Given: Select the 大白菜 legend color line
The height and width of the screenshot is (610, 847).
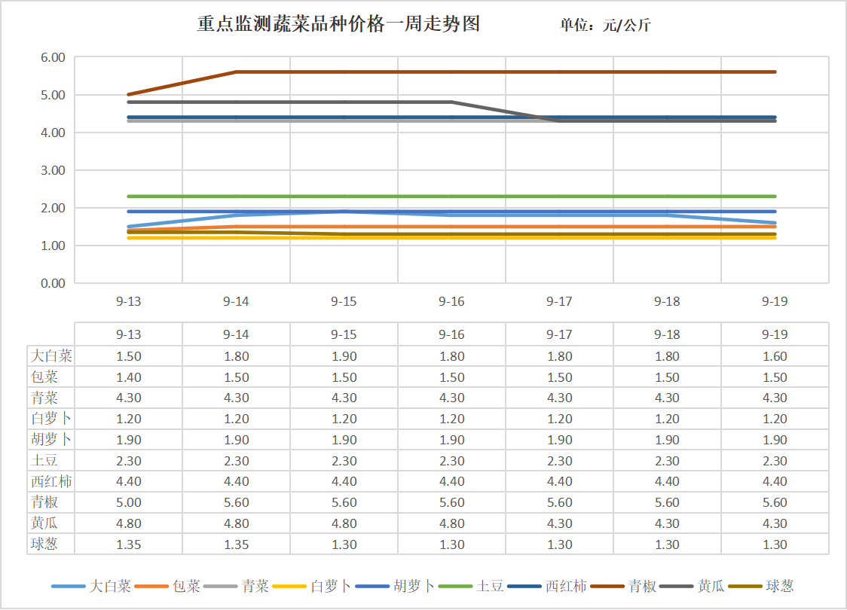Looking at the screenshot, I should [68, 586].
